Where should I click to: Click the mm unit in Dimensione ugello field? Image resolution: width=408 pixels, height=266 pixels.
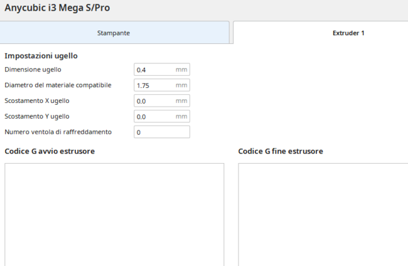[181, 70]
